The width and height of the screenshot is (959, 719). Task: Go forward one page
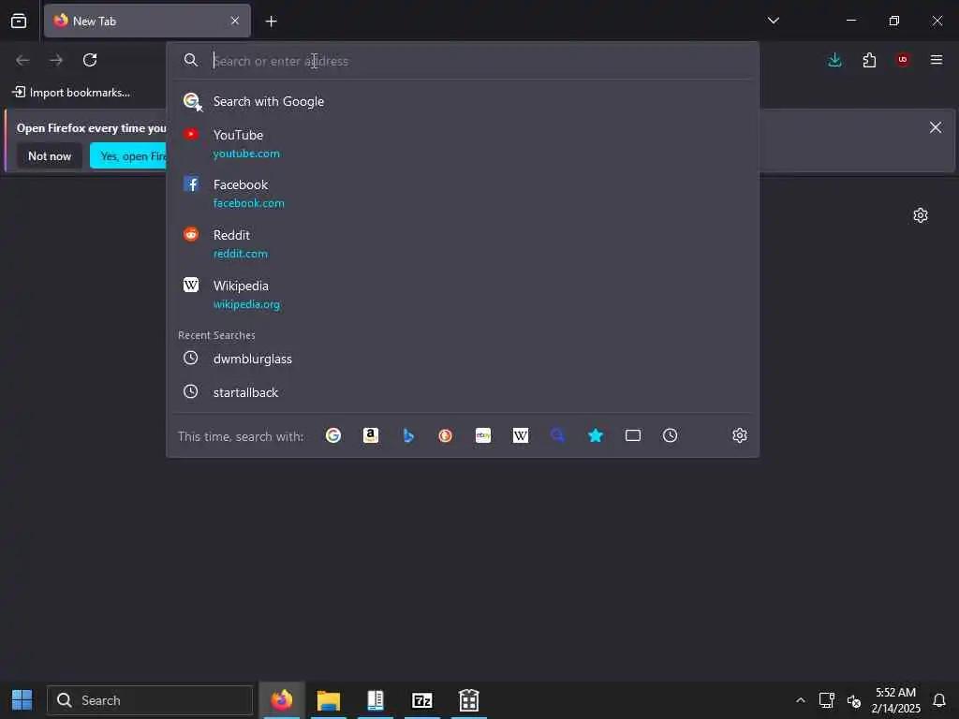coord(56,60)
